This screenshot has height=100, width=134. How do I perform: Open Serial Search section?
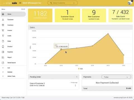coord(13,63)
